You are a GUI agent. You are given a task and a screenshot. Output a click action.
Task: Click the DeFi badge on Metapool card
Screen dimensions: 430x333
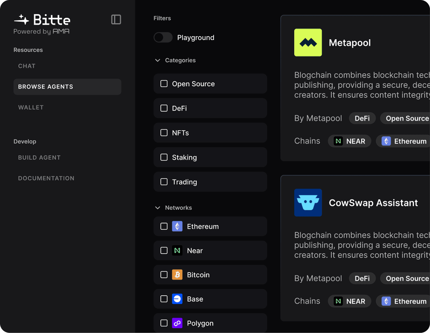click(x=362, y=118)
